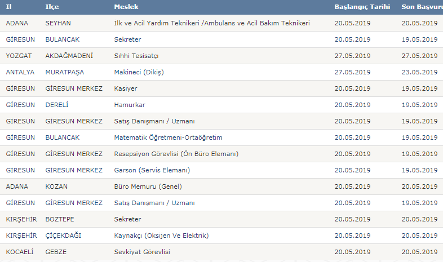Open Resepsiyon Görevlisi (Ön Büro Elemanı) listing

(x=176, y=154)
